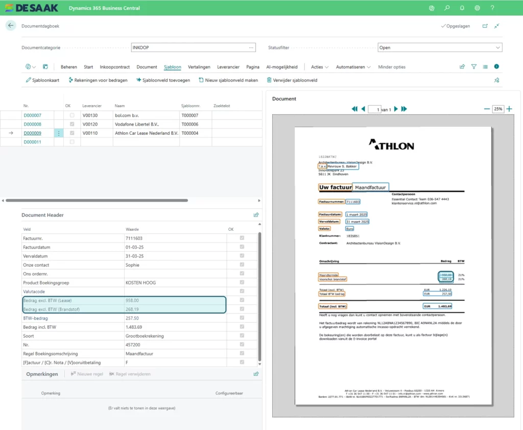The width and height of the screenshot is (523, 430).
Task: Jump to last document page
Action: tap(404, 109)
